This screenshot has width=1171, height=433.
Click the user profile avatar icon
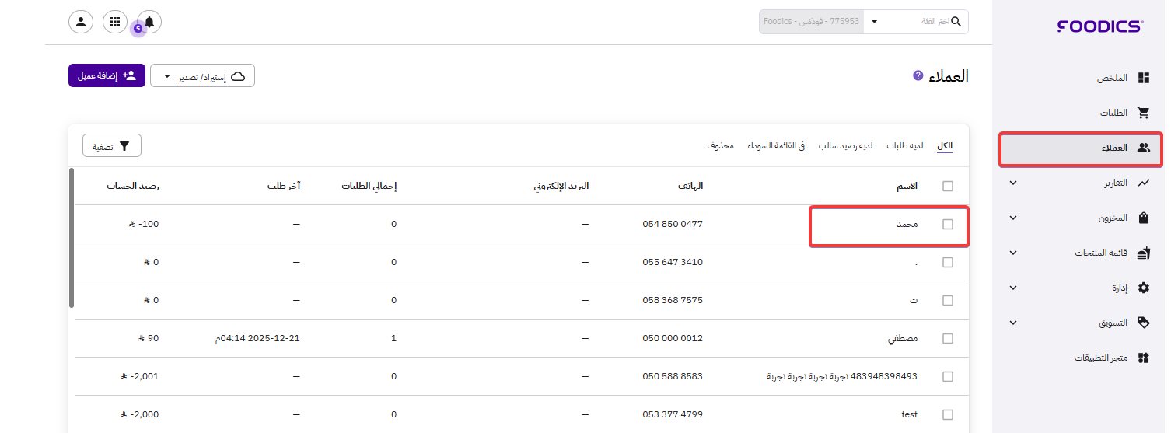[x=81, y=22]
